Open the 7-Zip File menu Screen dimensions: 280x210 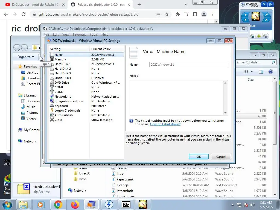pyautogui.click(x=47, y=34)
